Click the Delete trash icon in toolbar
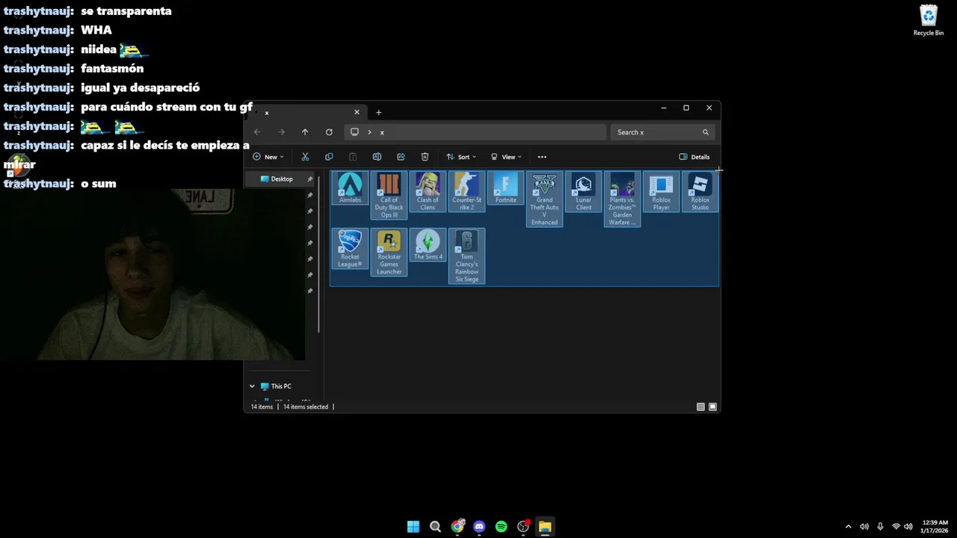The width and height of the screenshot is (957, 538). [425, 157]
